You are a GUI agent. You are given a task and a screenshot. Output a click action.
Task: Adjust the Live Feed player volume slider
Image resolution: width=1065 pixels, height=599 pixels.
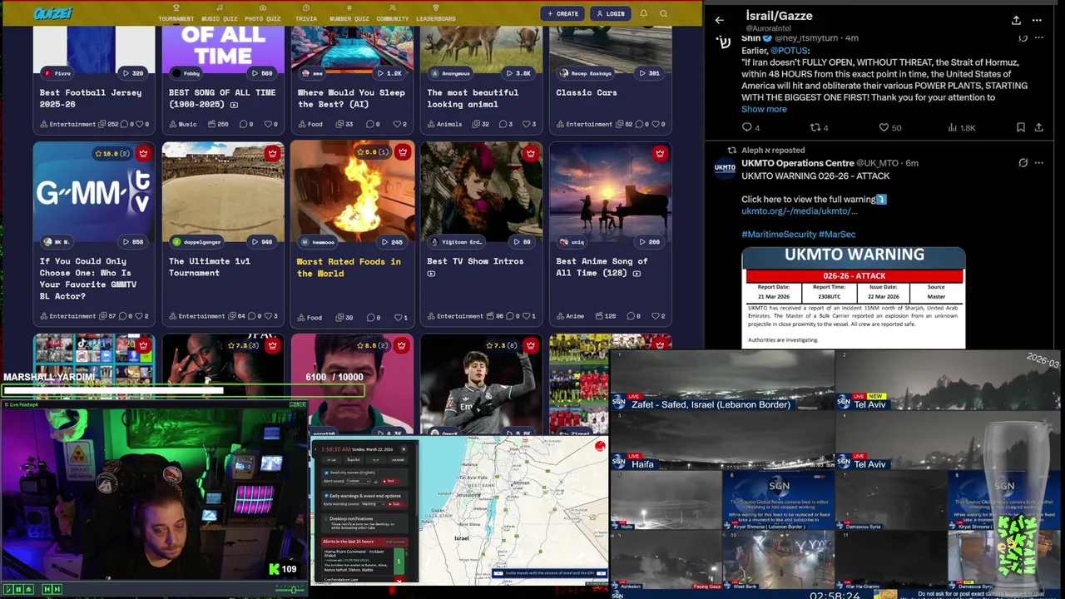290,589
